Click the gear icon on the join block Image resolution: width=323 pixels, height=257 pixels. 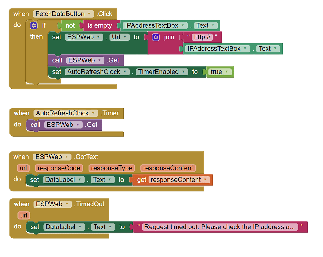tap(156, 37)
